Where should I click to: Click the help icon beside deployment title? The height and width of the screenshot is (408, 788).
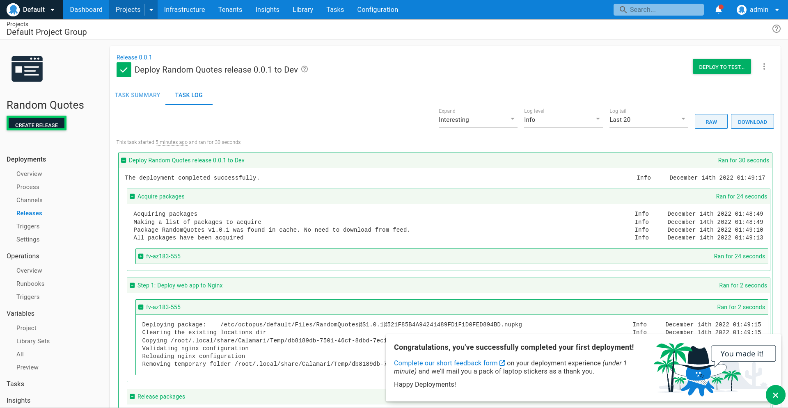click(x=305, y=69)
